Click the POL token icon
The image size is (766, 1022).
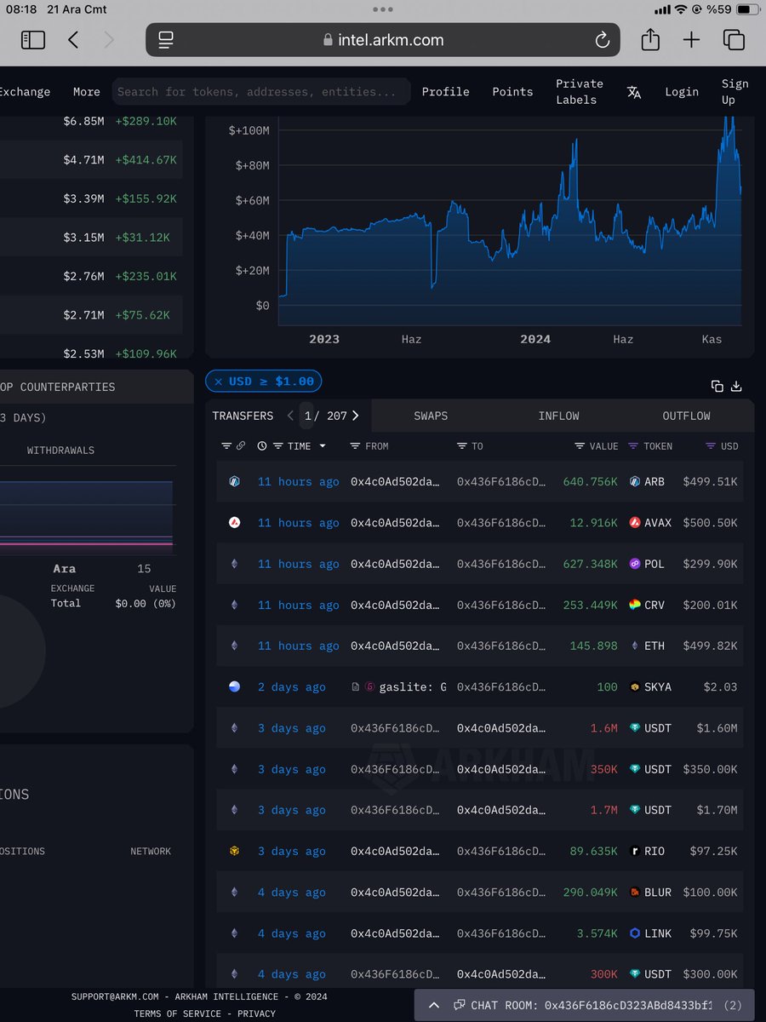pos(634,564)
